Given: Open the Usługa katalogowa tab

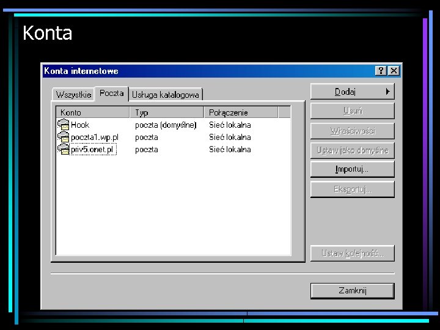Looking at the screenshot, I should 166,95.
